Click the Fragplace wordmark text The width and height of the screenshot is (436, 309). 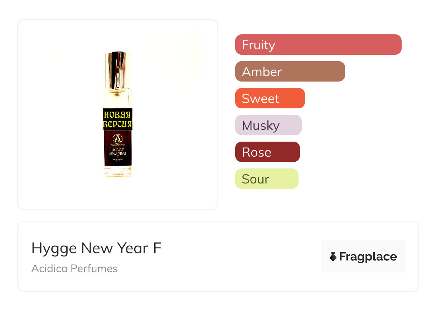368,256
